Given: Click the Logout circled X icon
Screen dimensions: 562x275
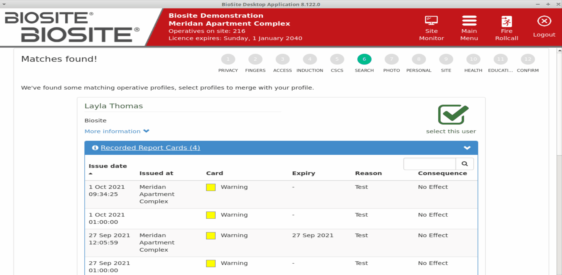Looking at the screenshot, I should [x=544, y=21].
